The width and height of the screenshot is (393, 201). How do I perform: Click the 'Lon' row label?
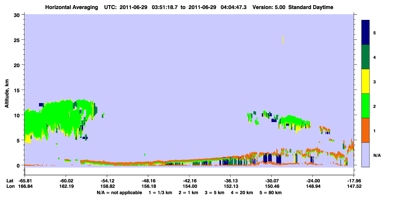pyautogui.click(x=10, y=187)
